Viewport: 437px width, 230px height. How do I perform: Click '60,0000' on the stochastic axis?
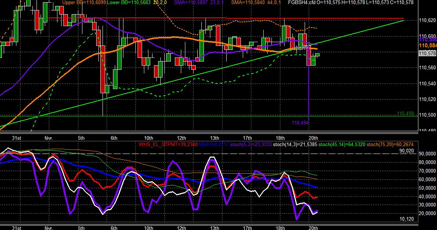(428, 180)
